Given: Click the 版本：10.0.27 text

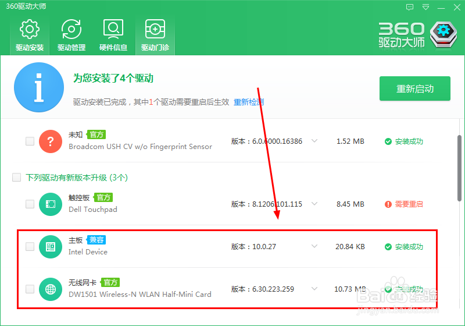Looking at the screenshot, I should point(253,247).
